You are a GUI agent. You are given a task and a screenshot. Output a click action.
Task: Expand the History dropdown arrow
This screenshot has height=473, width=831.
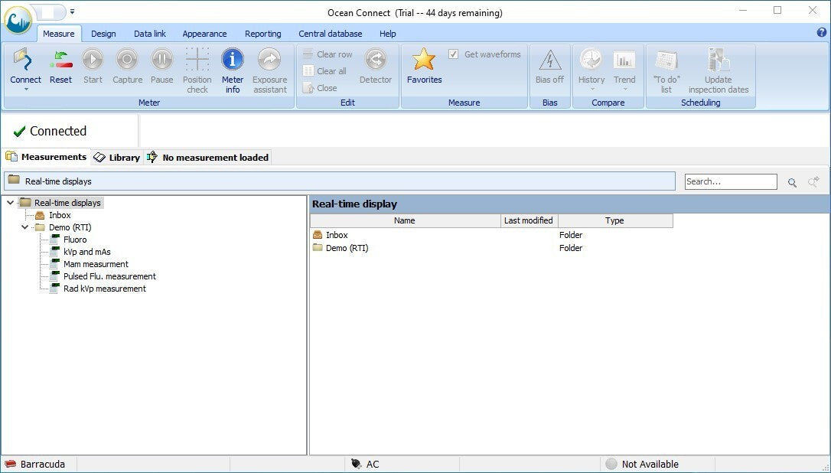[x=591, y=90]
